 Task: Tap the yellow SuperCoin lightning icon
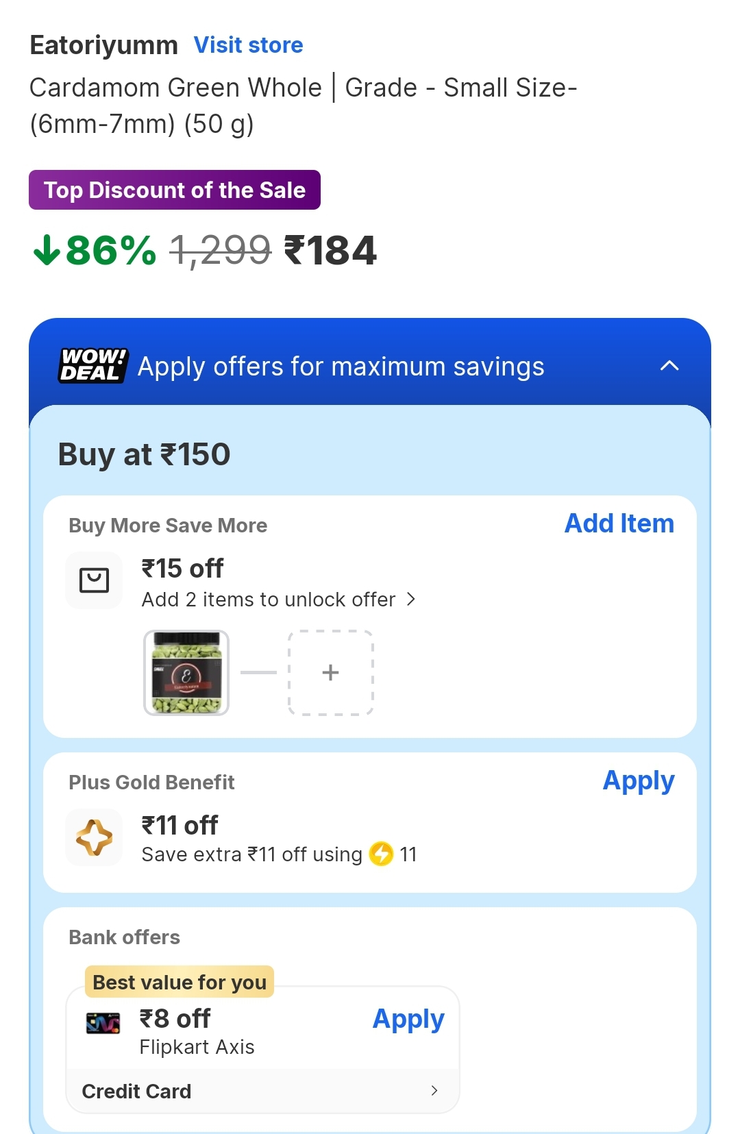[x=381, y=854]
